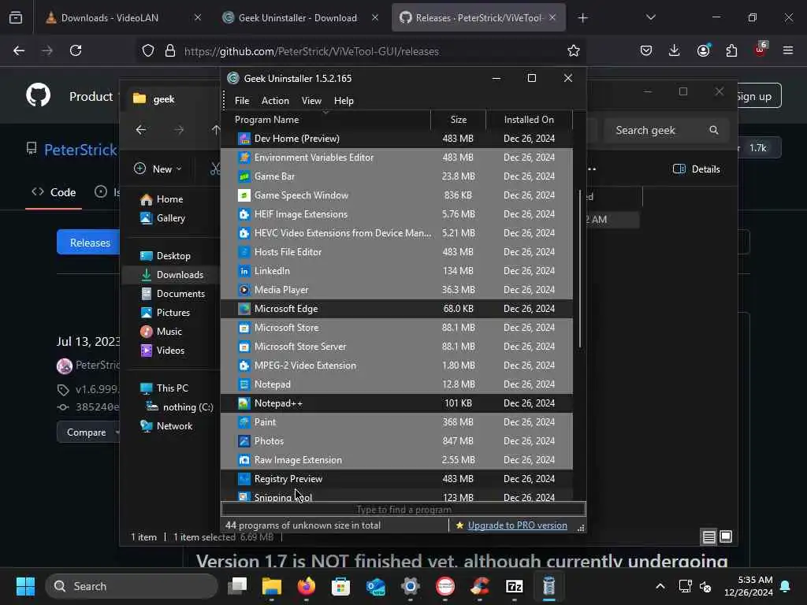Select the Microsoft Store Server row
The height and width of the screenshot is (605, 807).
pyautogui.click(x=396, y=347)
